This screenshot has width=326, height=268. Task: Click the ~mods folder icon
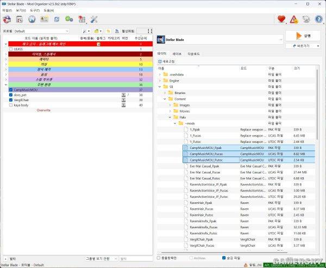click(x=181, y=123)
